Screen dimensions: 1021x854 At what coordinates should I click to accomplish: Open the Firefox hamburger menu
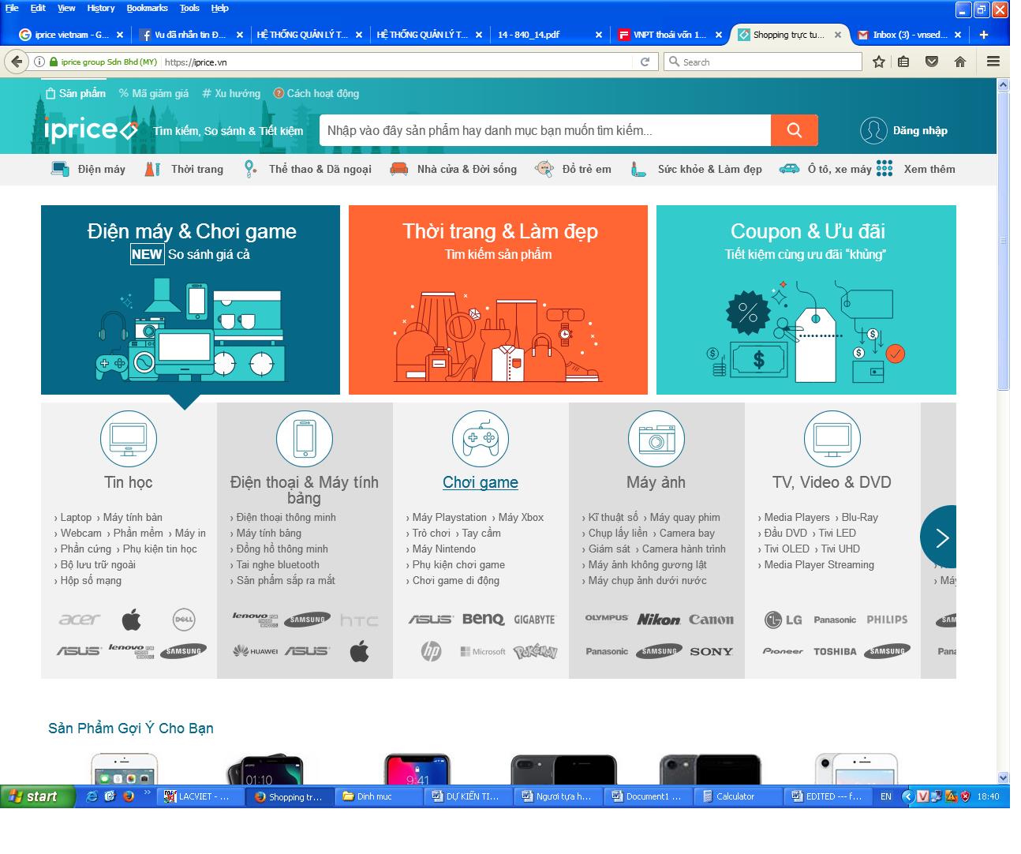coord(993,62)
